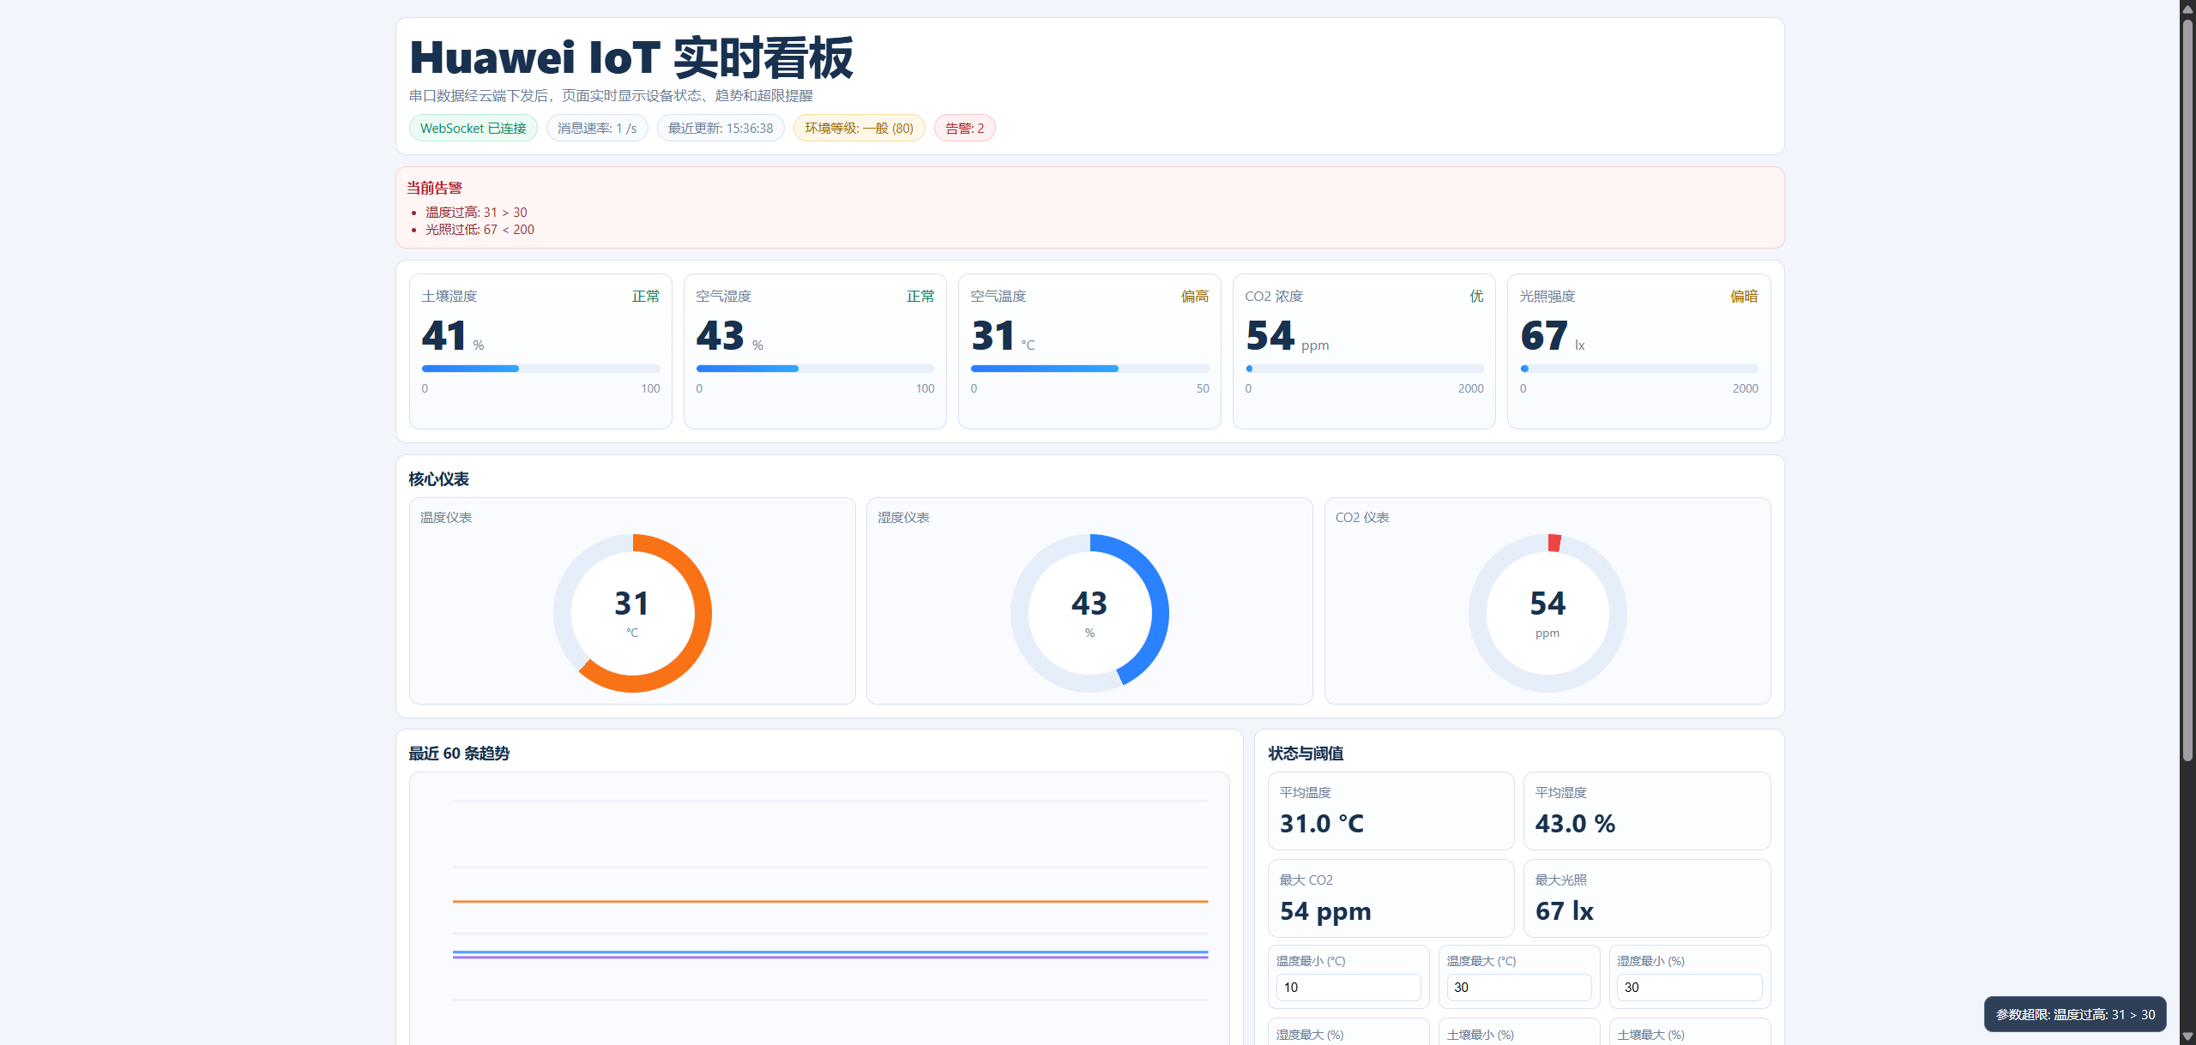Click the 平均温度 31.0 °C stat card
This screenshot has height=1045, width=2196.
1391,811
